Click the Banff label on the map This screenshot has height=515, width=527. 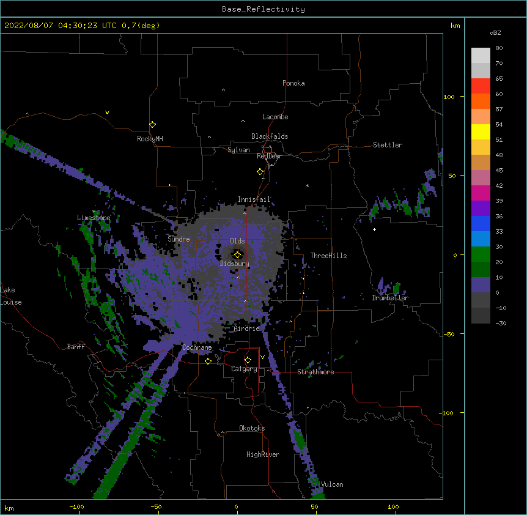76,347
